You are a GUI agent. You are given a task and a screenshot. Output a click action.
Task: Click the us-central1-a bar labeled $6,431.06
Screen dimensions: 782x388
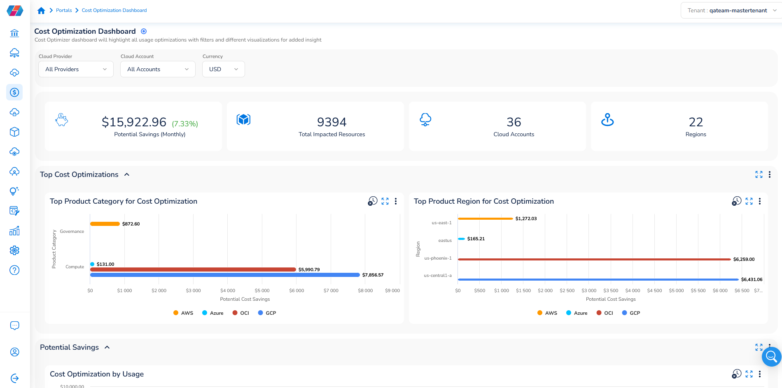tap(598, 279)
